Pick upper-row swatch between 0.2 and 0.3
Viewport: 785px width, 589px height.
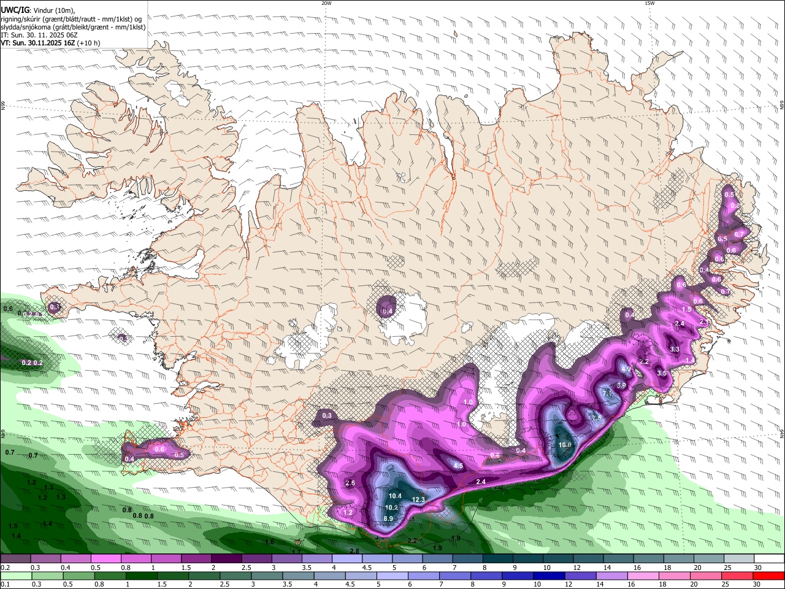[x=15, y=559]
